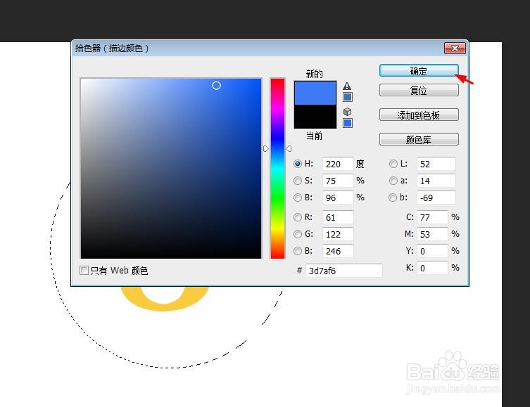530x407 pixels.
Task: Click the 添加到色板 button
Action: point(419,115)
